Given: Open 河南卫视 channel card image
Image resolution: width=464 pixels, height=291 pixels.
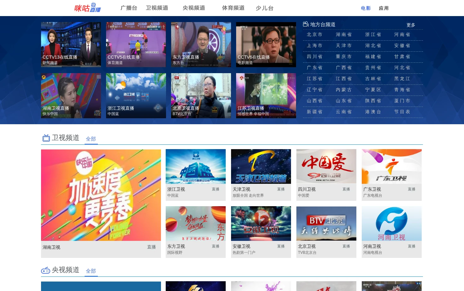Looking at the screenshot, I should tap(392, 224).
